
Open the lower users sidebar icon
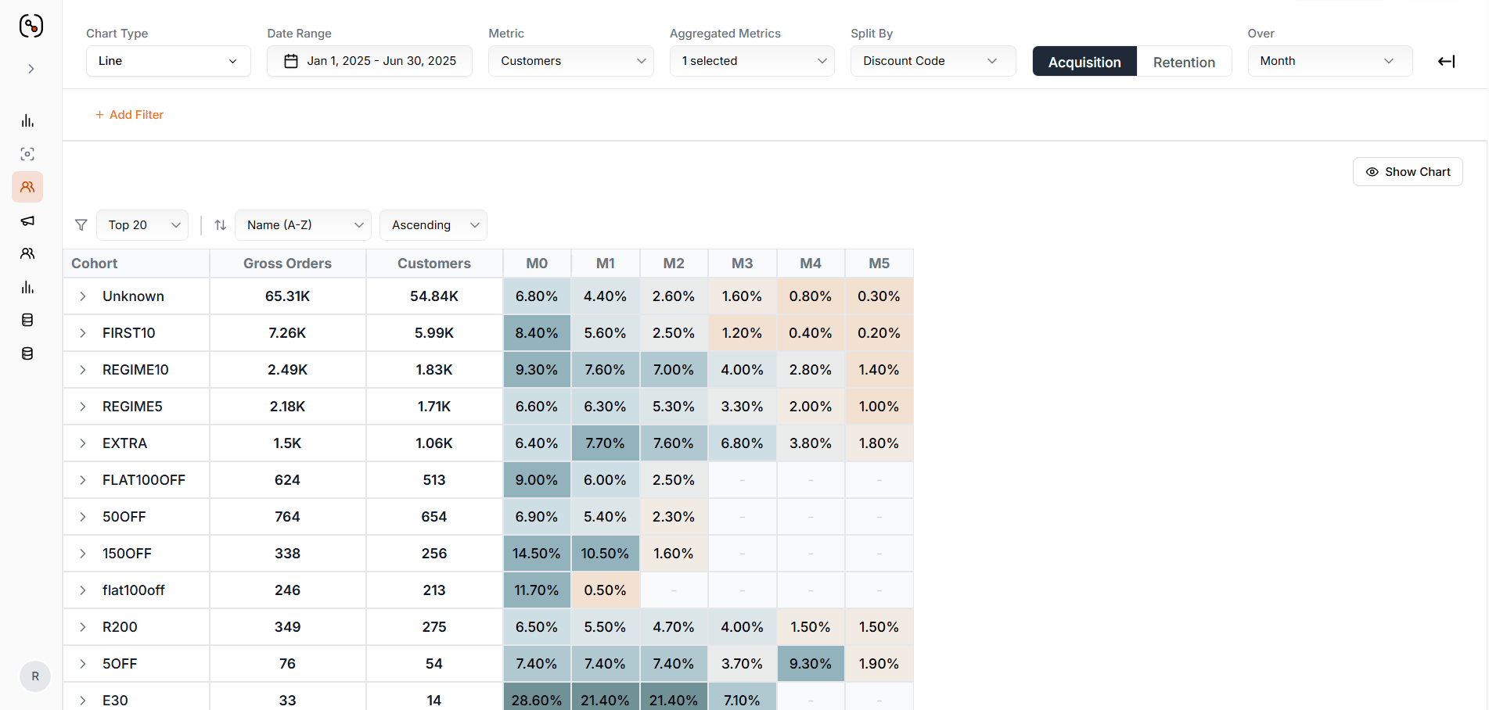[x=27, y=253]
